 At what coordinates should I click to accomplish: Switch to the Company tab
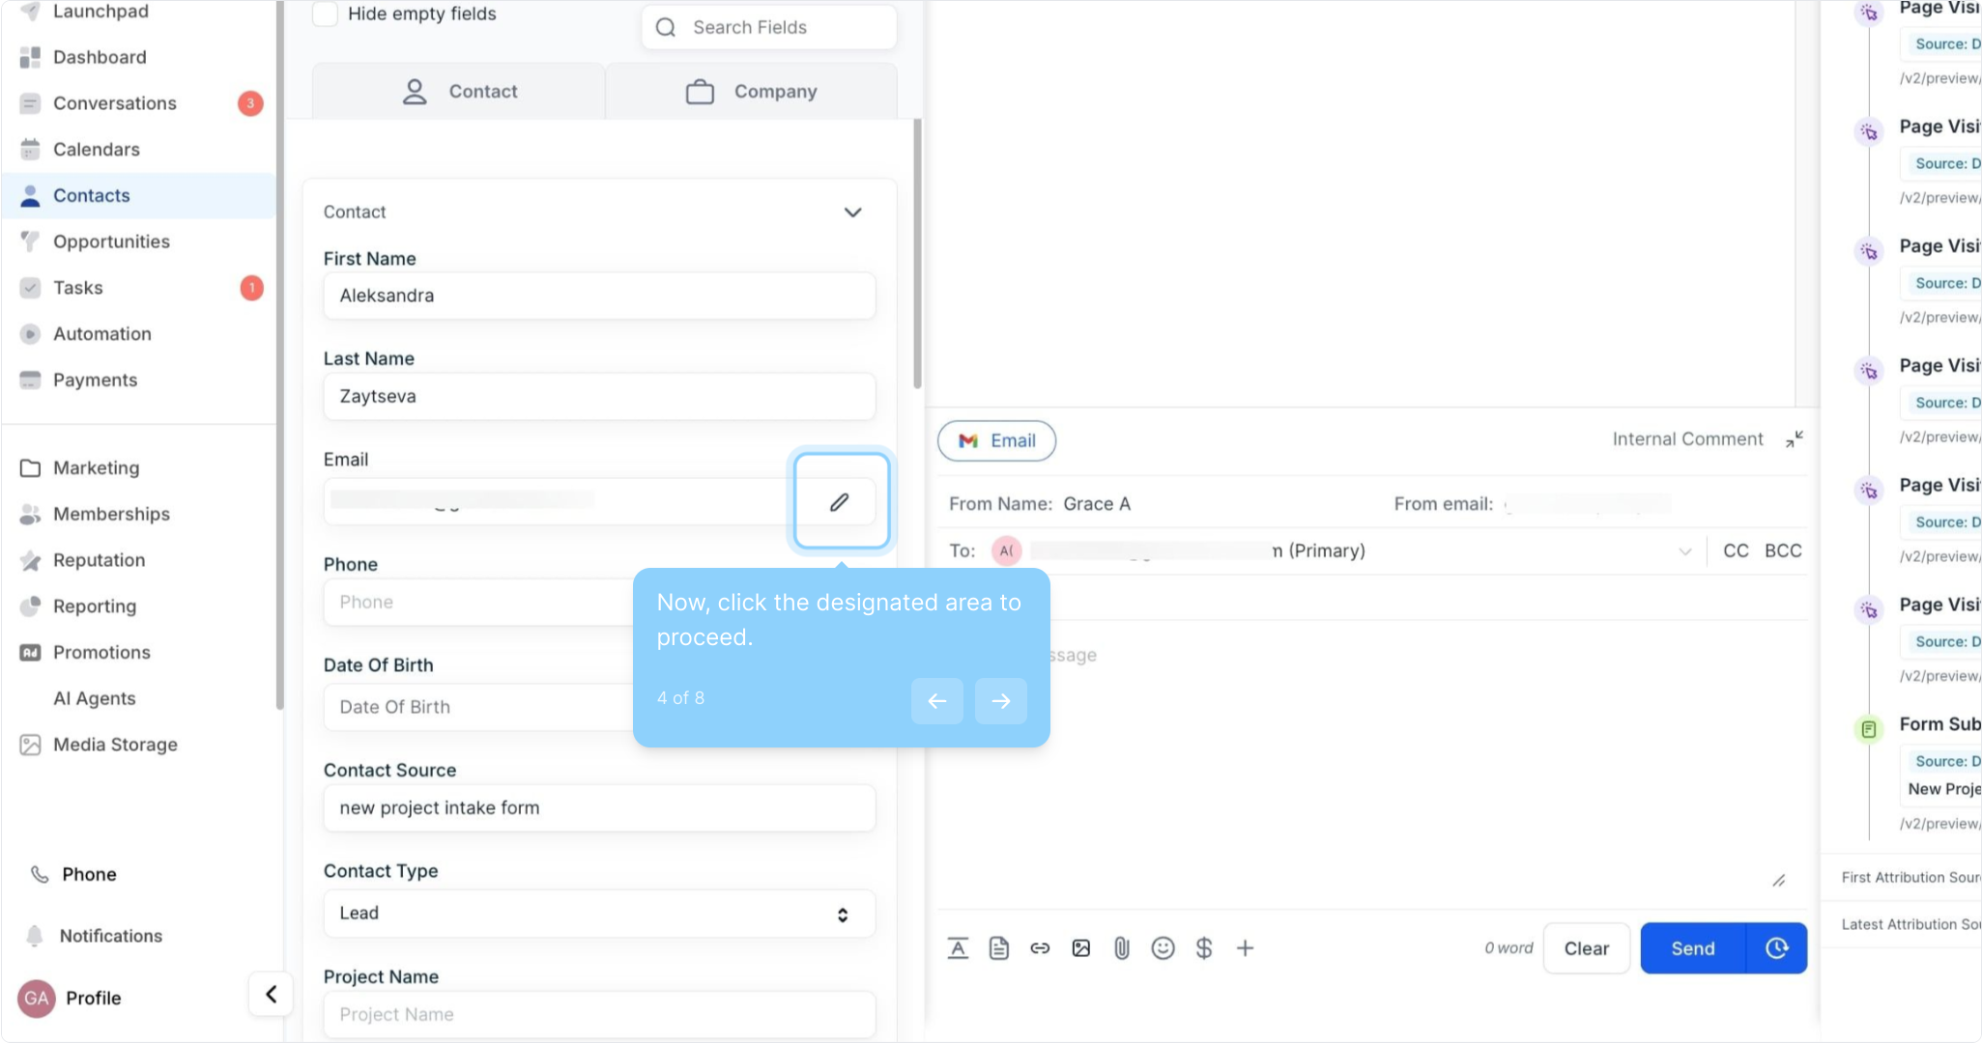[x=751, y=92]
